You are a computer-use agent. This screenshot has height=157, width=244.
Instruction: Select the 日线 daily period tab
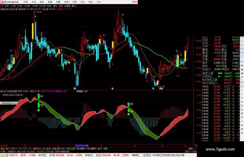(x=49, y=6)
